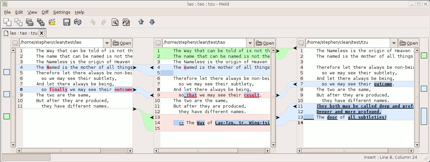Screen dimensions: 430x162
Task: Push tzu line 11 block left into tao
Action: pos(295,106)
